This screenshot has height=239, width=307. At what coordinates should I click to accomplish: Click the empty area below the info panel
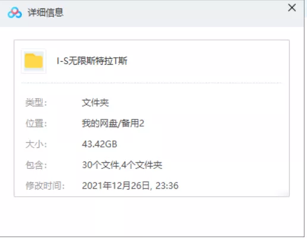pyautogui.click(x=152, y=216)
